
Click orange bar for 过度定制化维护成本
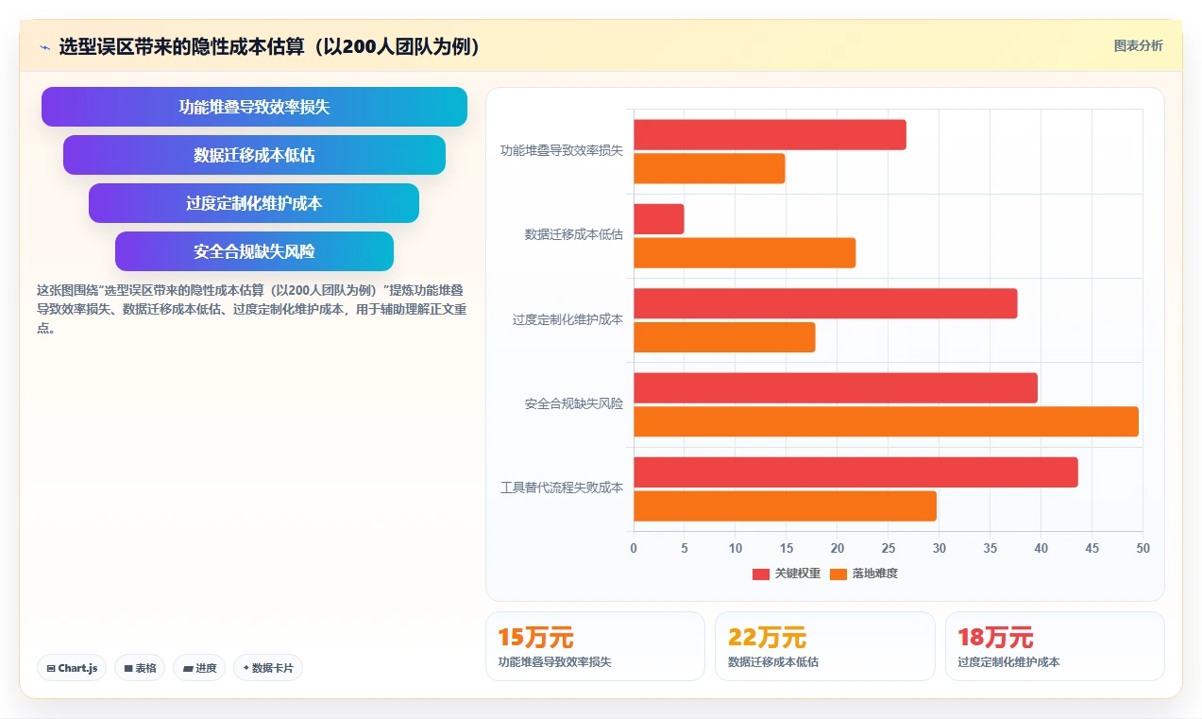(724, 337)
